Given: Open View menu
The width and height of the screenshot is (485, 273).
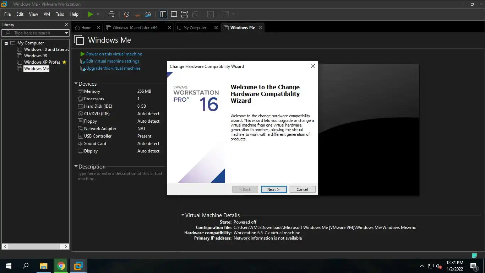Looking at the screenshot, I should coord(33,14).
